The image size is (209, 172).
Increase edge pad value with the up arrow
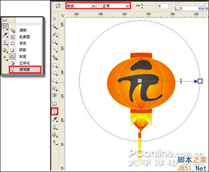203,8
